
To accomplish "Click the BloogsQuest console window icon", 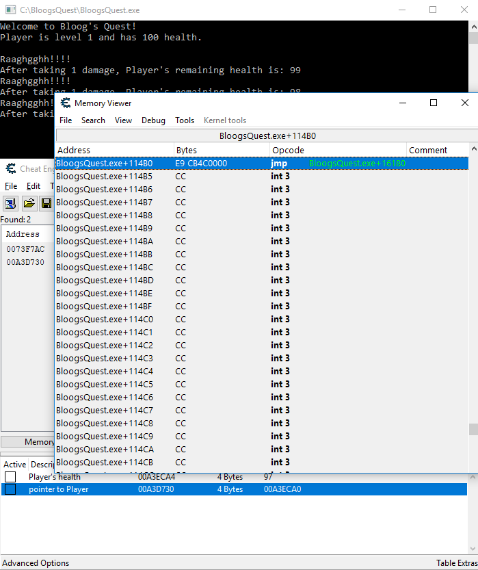I will tap(9, 10).
